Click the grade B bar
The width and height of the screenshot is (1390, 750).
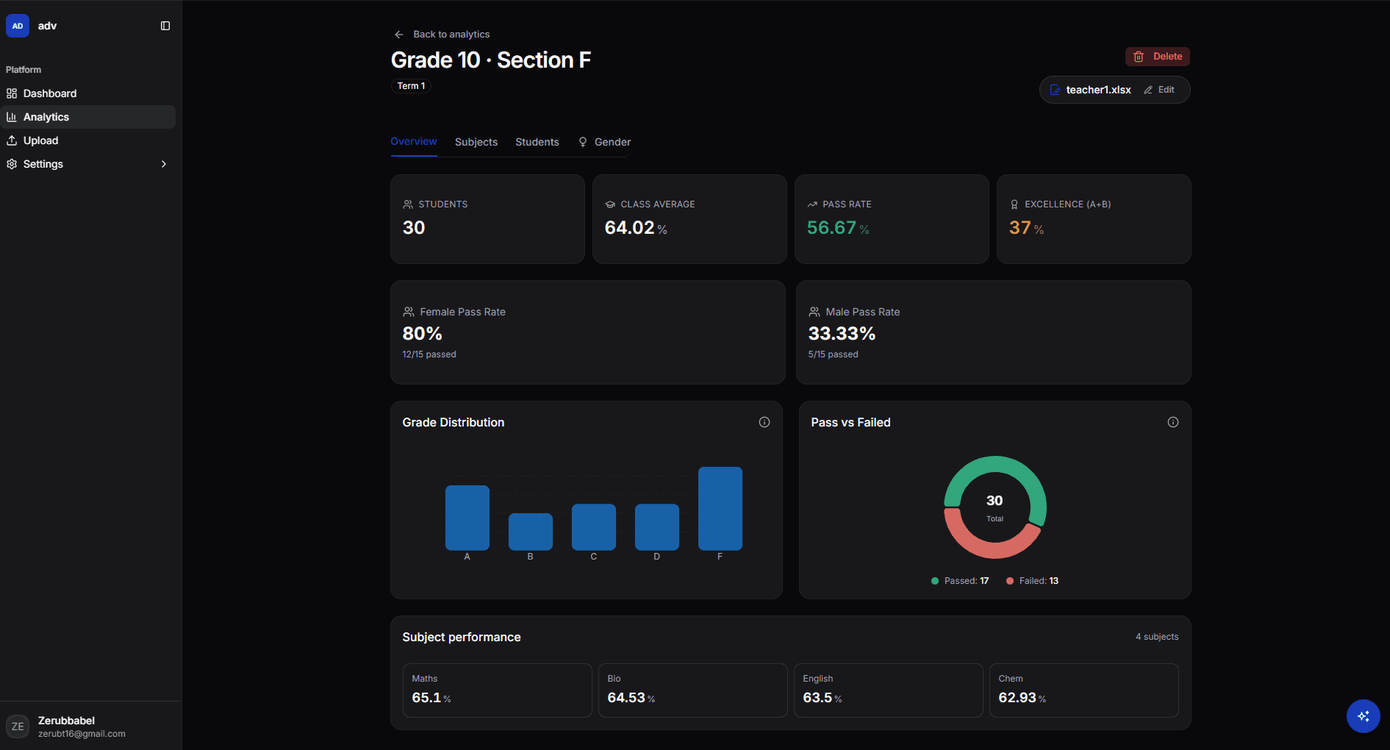(x=531, y=532)
